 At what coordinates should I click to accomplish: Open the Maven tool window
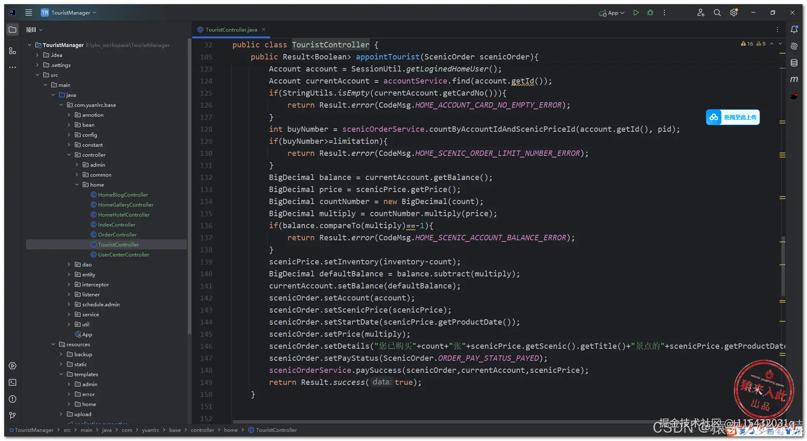pos(794,79)
